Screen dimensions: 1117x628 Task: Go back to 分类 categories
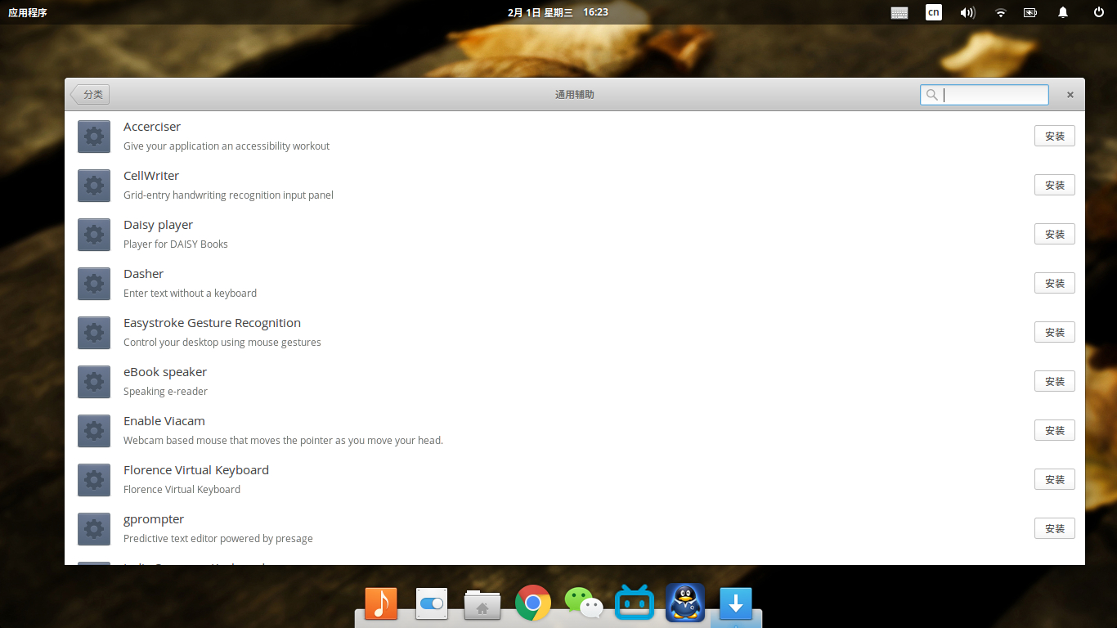pos(90,95)
